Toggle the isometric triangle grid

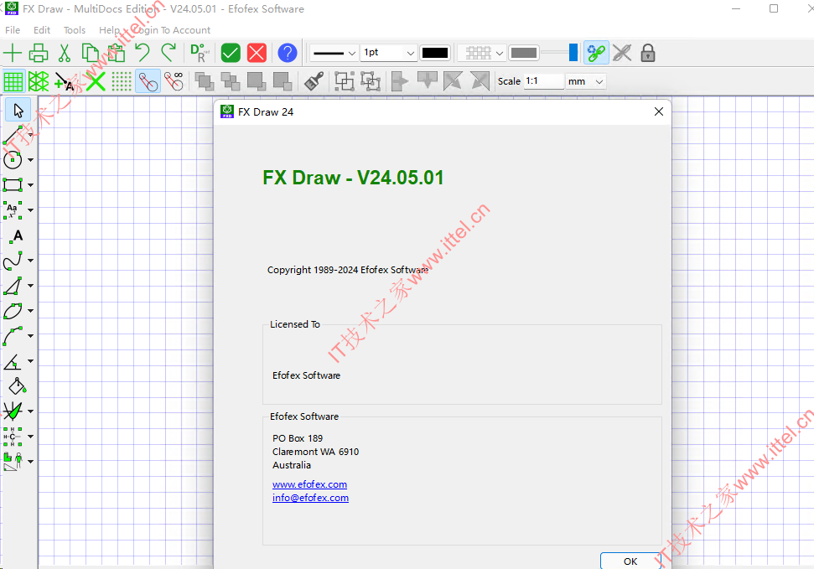click(x=39, y=81)
